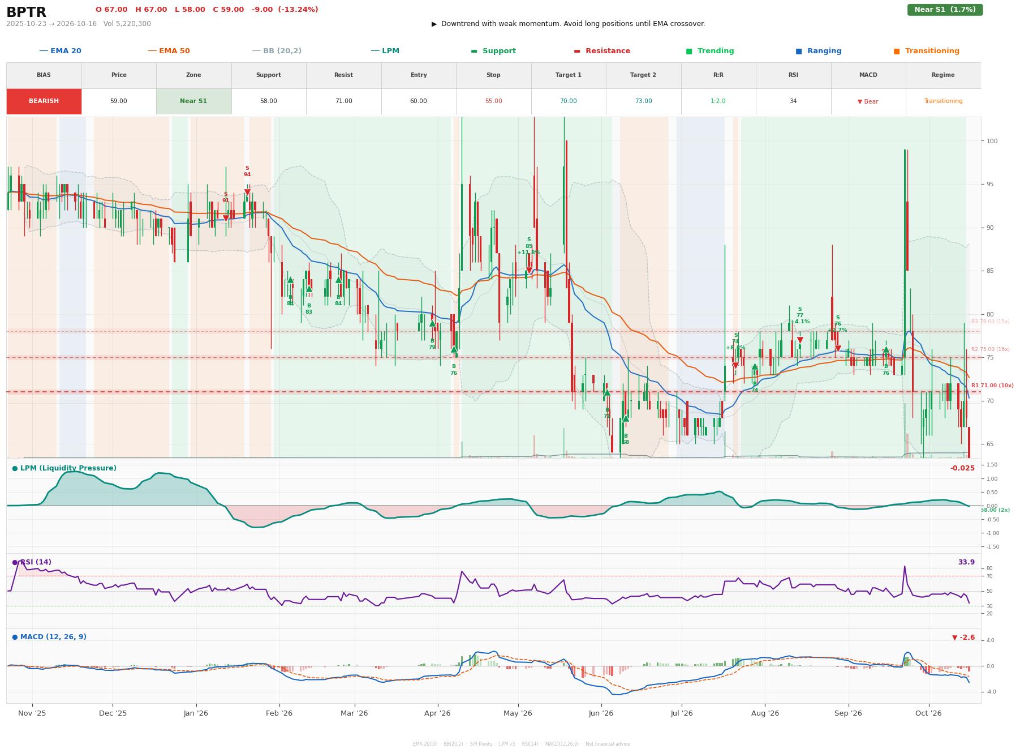Click the S 85 +11.8% sell marker
1020x753 pixels.
[x=529, y=271]
